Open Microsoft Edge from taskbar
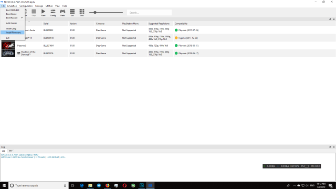The width and height of the screenshot is (336, 189). 82,185
